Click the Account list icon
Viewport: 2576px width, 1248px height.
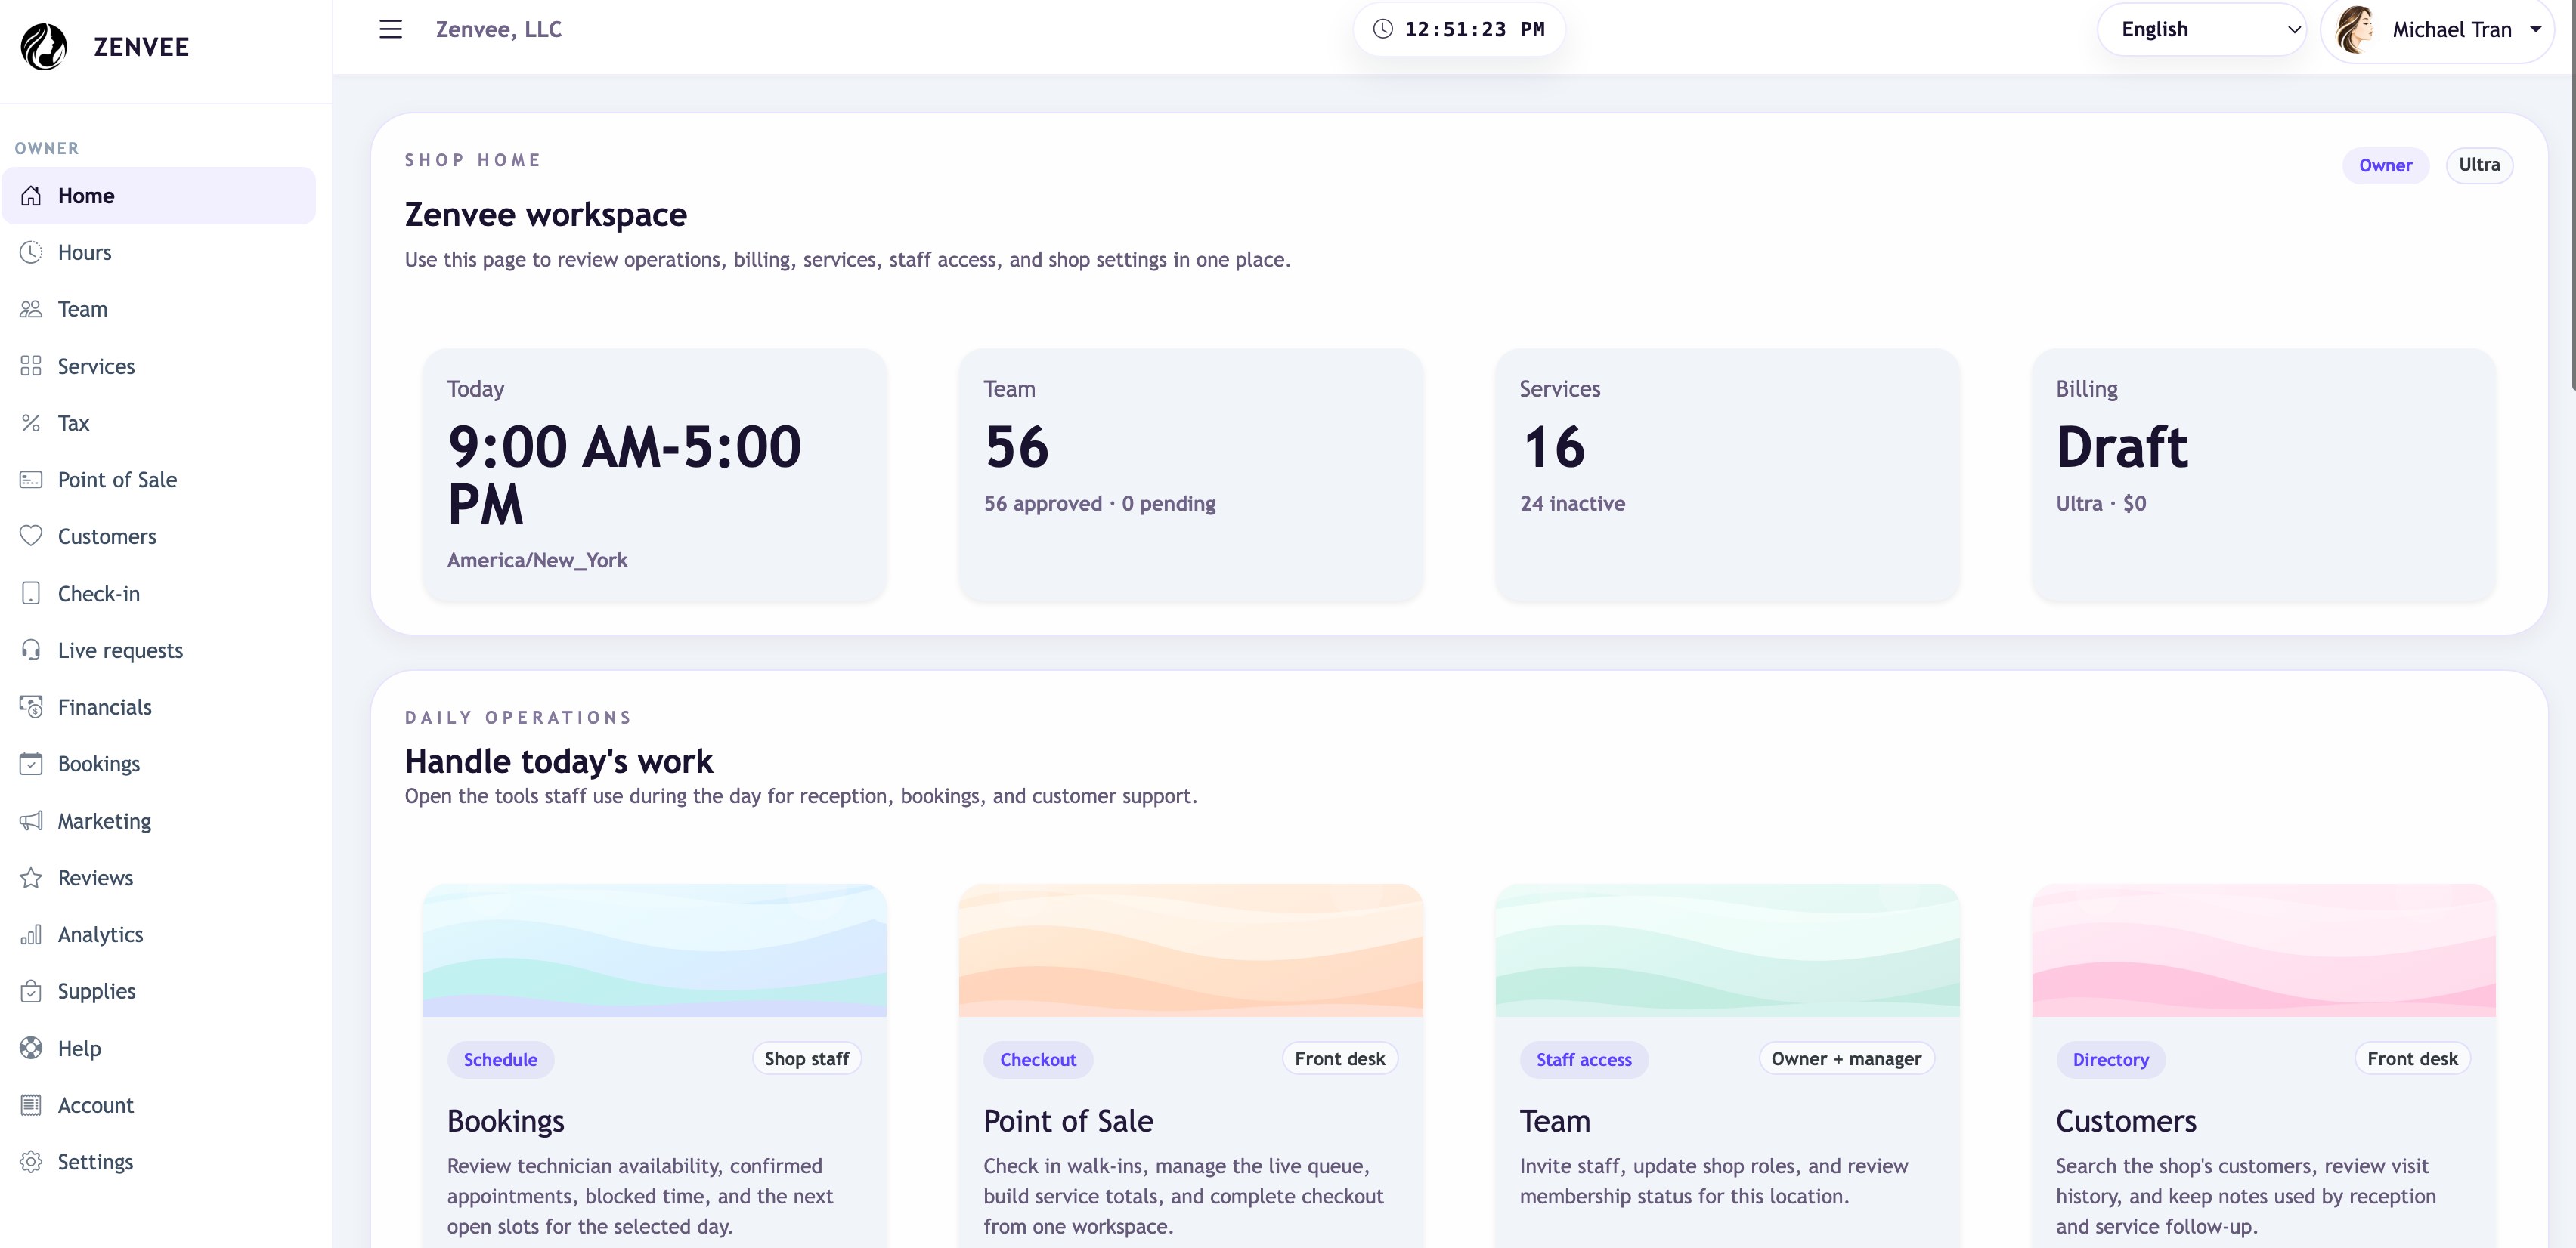[x=31, y=1104]
